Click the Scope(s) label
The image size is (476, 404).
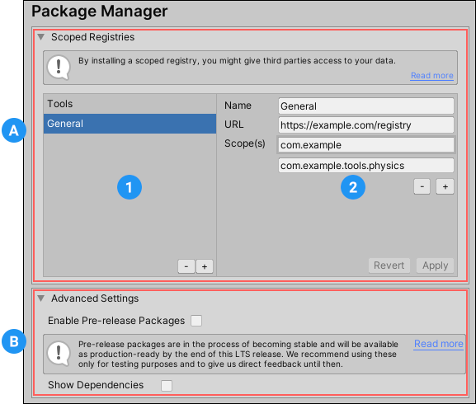(245, 143)
